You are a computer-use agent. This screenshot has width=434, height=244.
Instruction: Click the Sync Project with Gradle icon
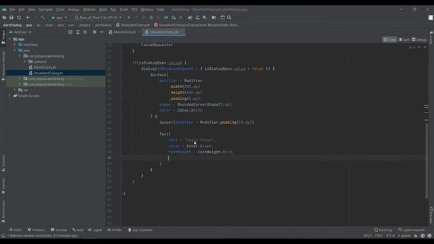click(190, 18)
